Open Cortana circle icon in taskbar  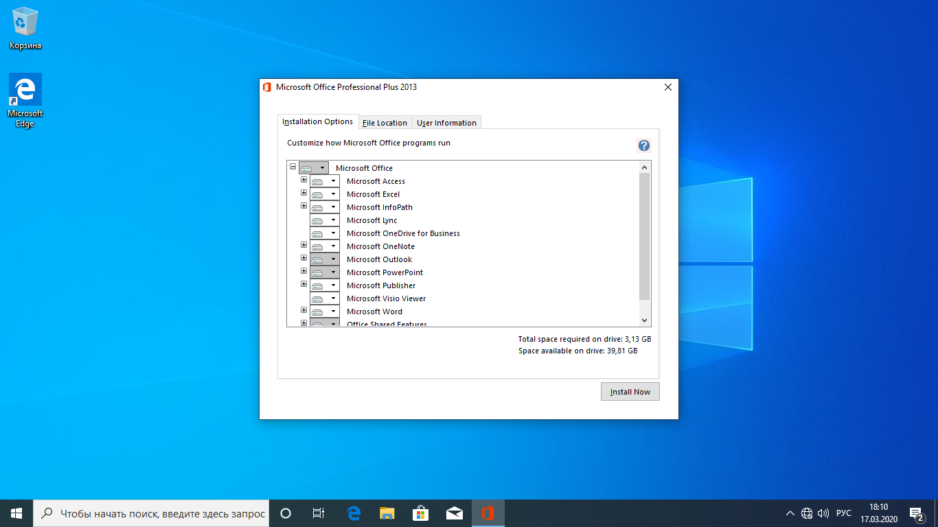[286, 513]
